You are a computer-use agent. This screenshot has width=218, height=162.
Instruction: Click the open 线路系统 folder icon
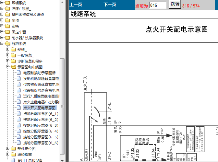[8, 44]
